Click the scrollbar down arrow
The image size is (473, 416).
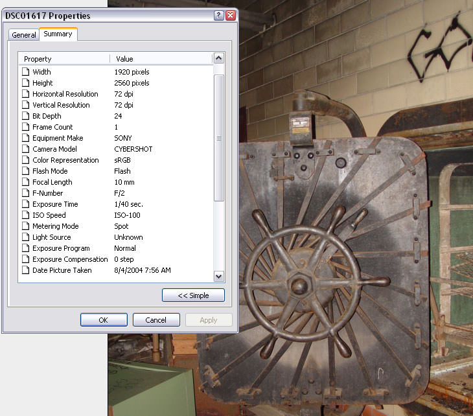[219, 276]
